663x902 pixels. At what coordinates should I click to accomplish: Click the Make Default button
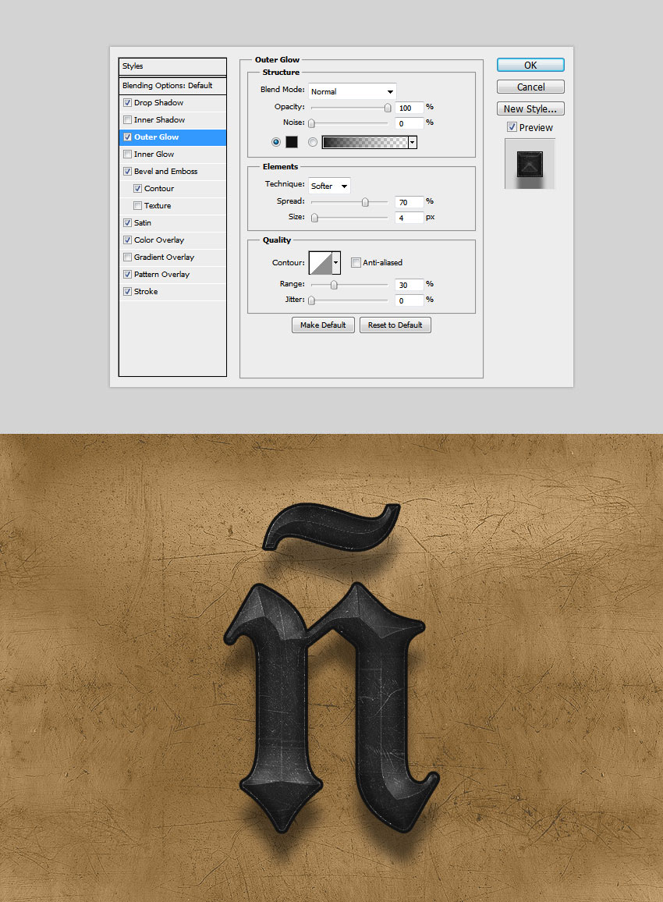tap(323, 325)
